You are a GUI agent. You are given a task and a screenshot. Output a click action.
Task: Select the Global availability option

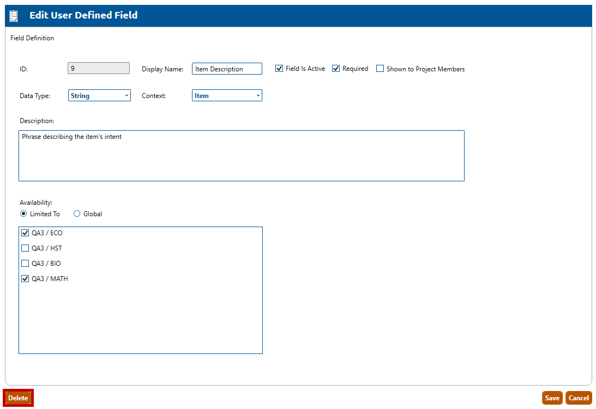77,214
